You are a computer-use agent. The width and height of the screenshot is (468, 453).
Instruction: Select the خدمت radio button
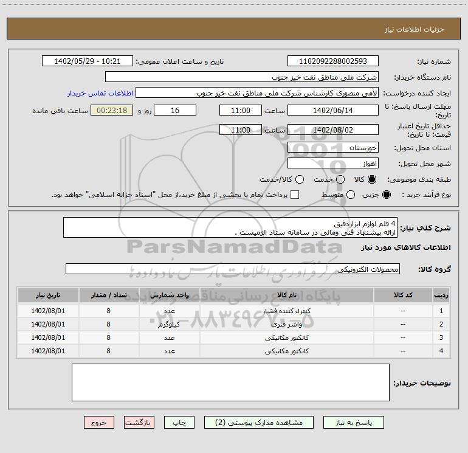340,179
